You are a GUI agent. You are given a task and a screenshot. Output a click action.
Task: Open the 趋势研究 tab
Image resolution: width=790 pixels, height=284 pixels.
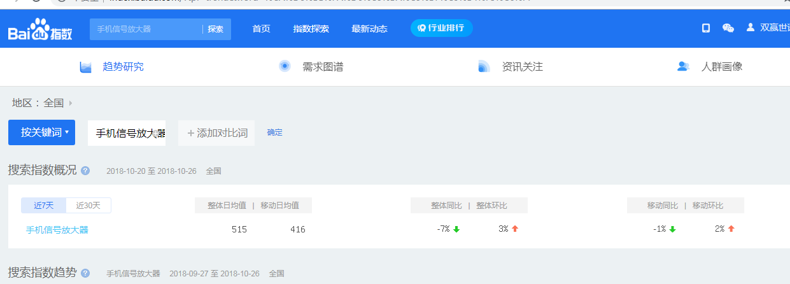(x=123, y=66)
